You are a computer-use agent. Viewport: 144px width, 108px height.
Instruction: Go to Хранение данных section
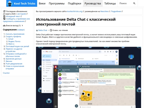click(14, 59)
